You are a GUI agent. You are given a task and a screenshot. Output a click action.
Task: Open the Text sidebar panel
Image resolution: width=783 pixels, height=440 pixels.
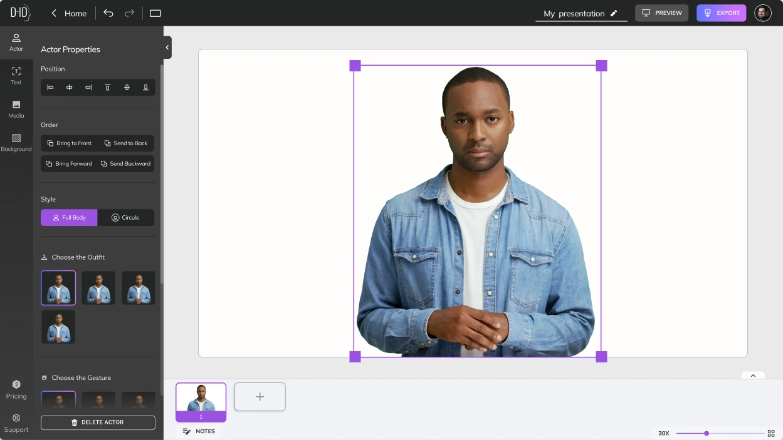(x=16, y=76)
